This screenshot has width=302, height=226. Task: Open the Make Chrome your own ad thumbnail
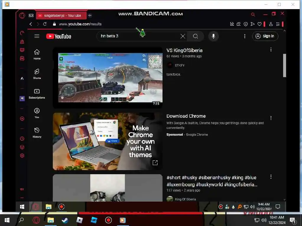(108, 141)
